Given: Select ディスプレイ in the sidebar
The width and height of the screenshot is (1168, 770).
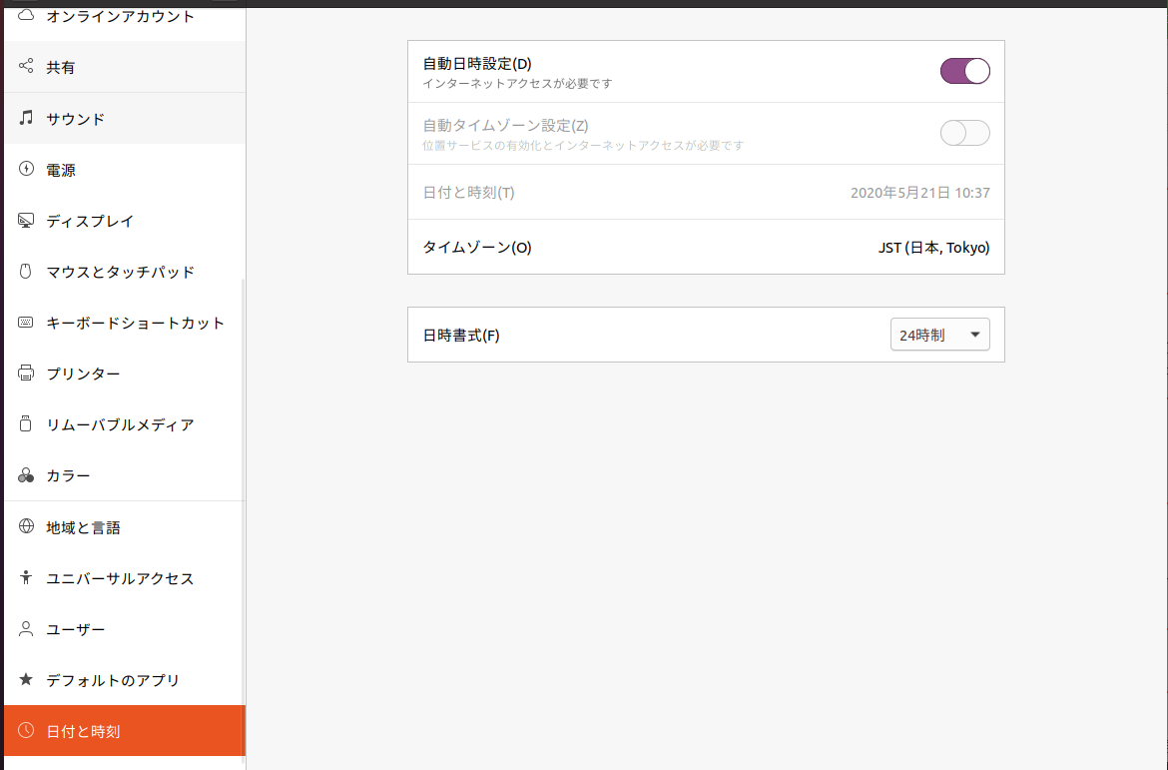Looking at the screenshot, I should click(x=125, y=221).
